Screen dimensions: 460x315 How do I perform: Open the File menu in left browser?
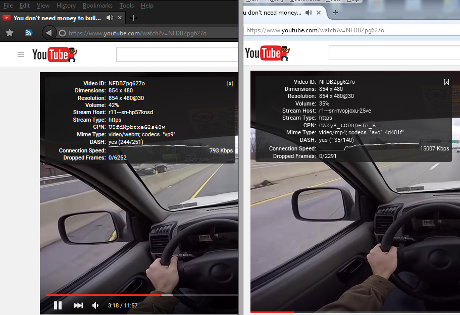[x=8, y=6]
